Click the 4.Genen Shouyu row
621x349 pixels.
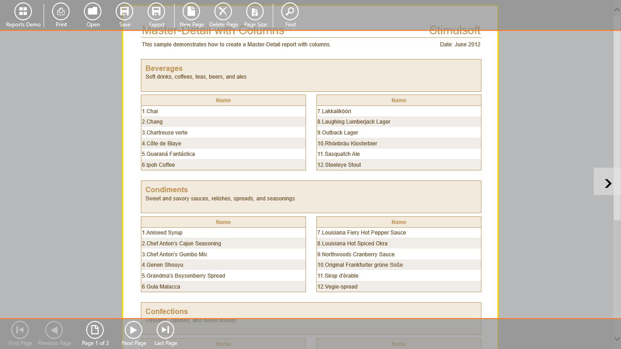(x=223, y=265)
